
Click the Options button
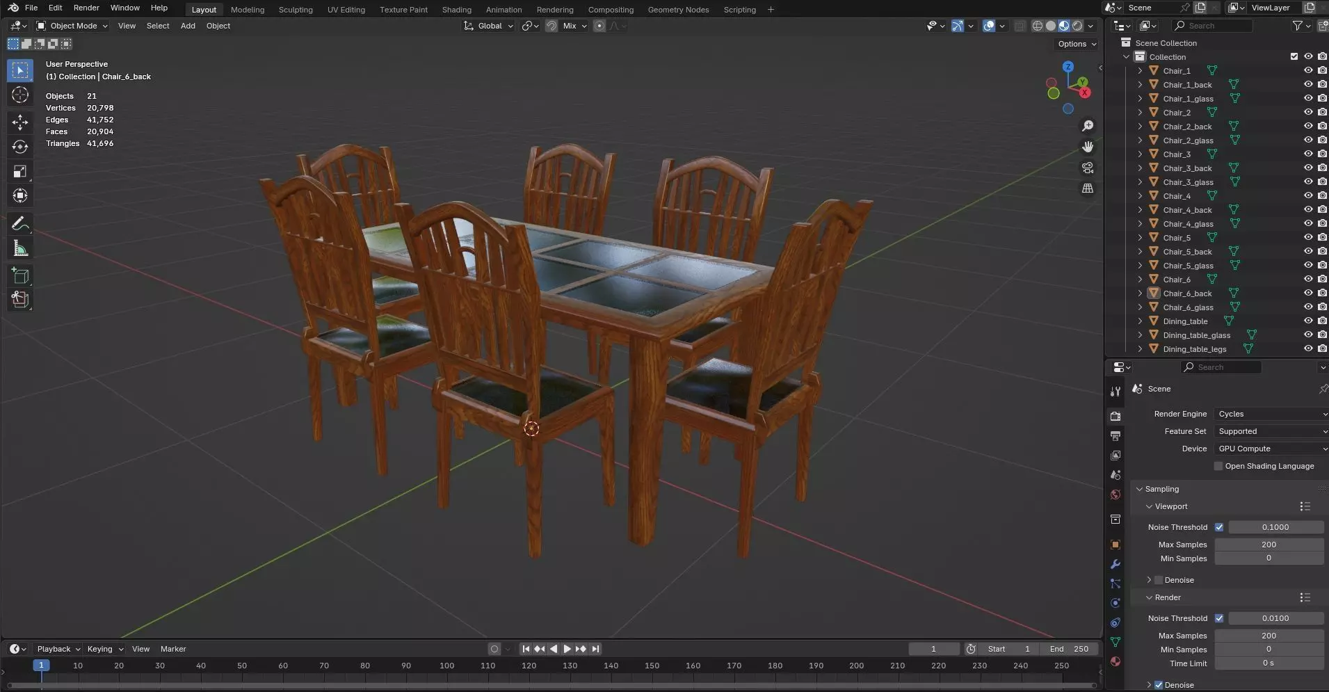point(1077,44)
